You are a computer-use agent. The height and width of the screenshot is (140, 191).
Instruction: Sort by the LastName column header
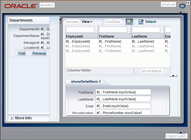(x=148, y=36)
